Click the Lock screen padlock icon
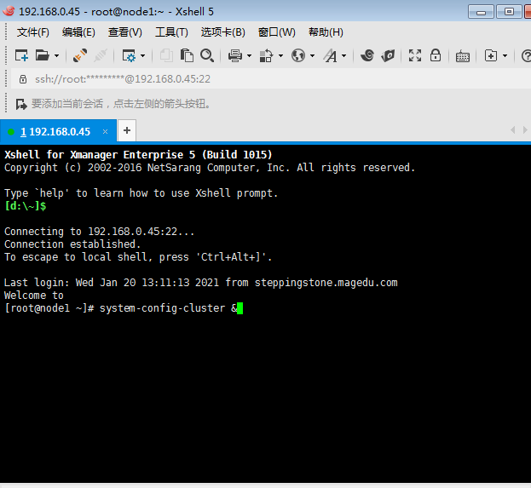 (x=436, y=55)
